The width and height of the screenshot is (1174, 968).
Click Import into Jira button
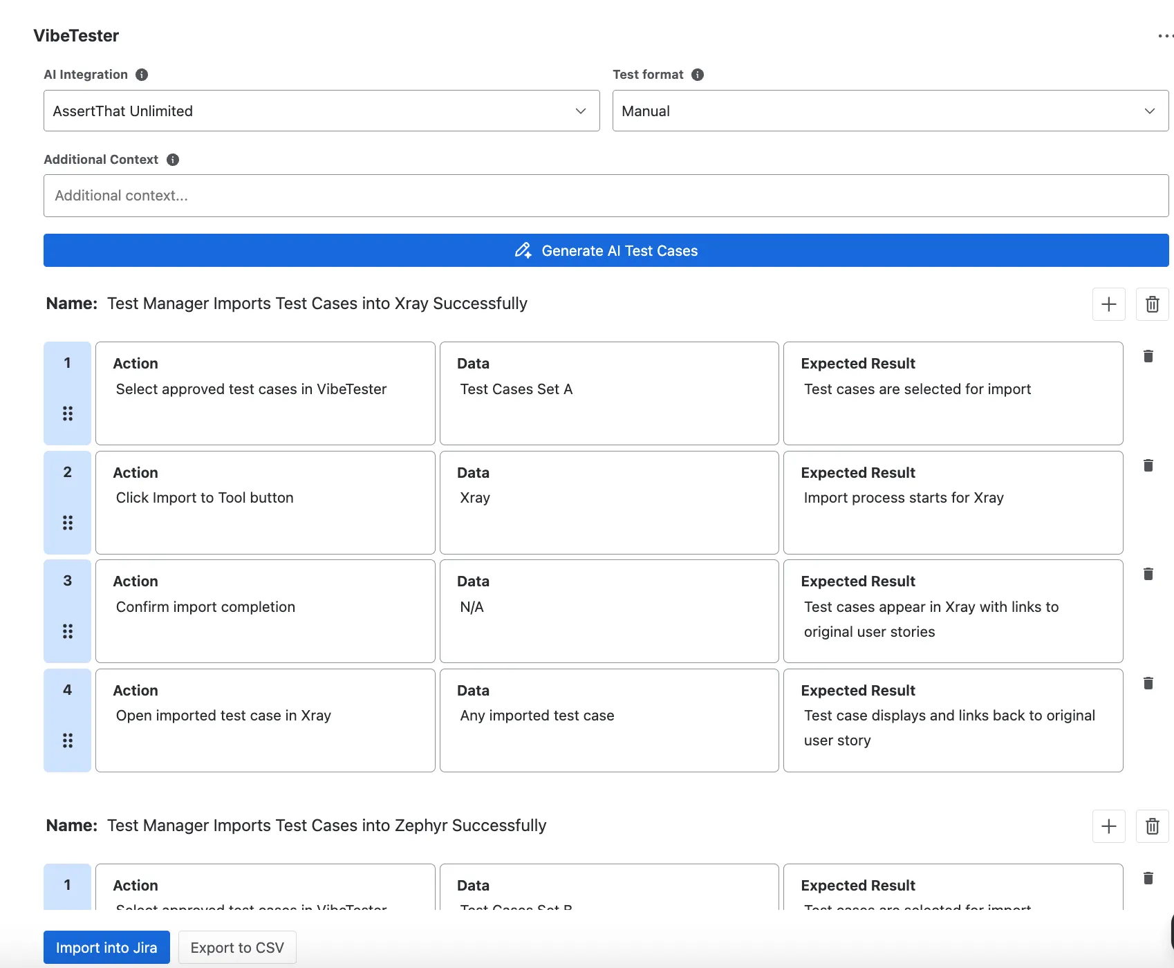tap(106, 947)
